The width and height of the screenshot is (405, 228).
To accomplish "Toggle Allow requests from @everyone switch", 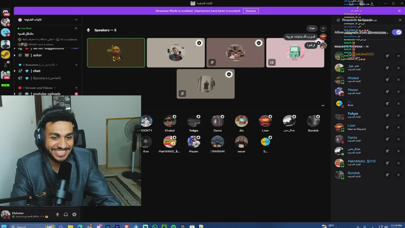I will [396, 32].
